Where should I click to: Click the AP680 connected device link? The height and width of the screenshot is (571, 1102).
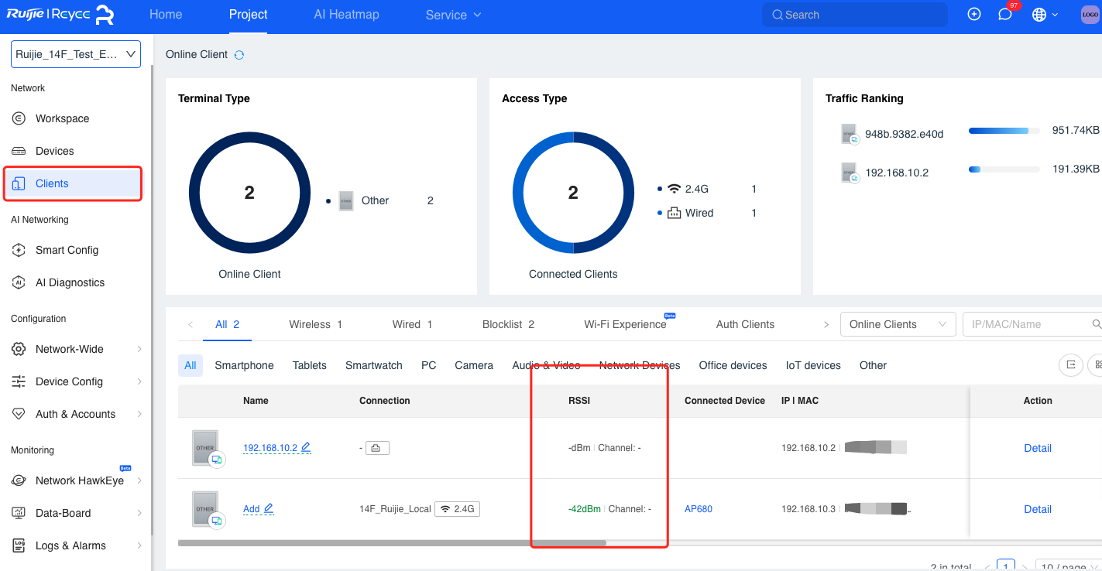[698, 509]
